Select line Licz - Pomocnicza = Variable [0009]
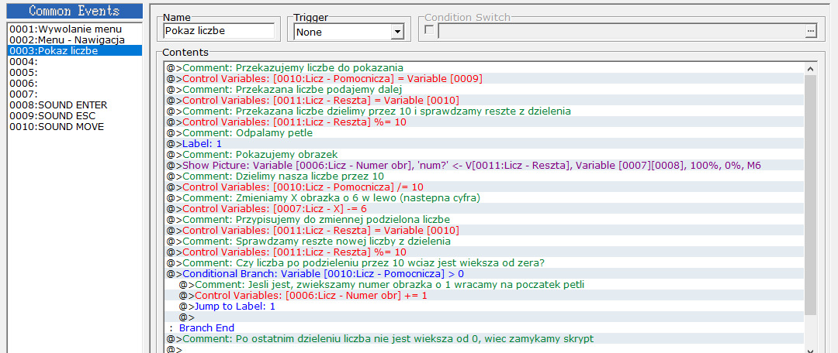The width and height of the screenshot is (838, 353). click(483, 78)
